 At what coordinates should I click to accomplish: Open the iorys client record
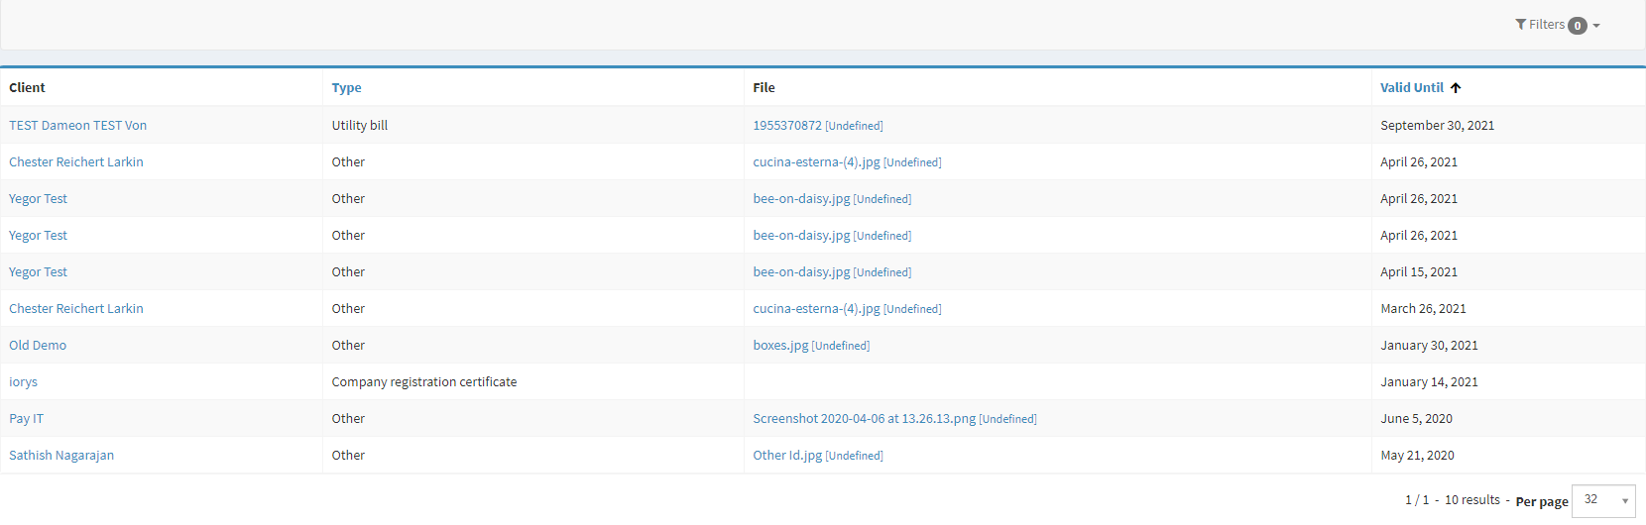[23, 382]
